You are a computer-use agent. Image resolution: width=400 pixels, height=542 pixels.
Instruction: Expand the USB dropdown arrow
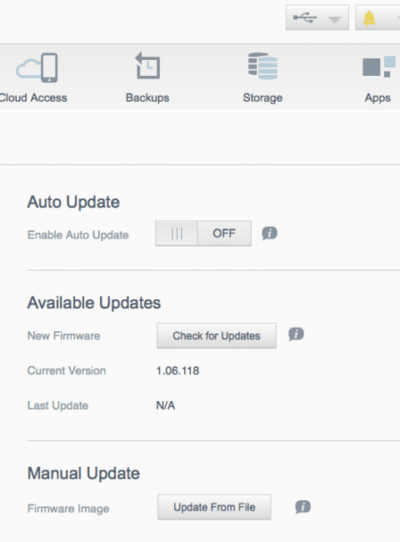tap(334, 20)
